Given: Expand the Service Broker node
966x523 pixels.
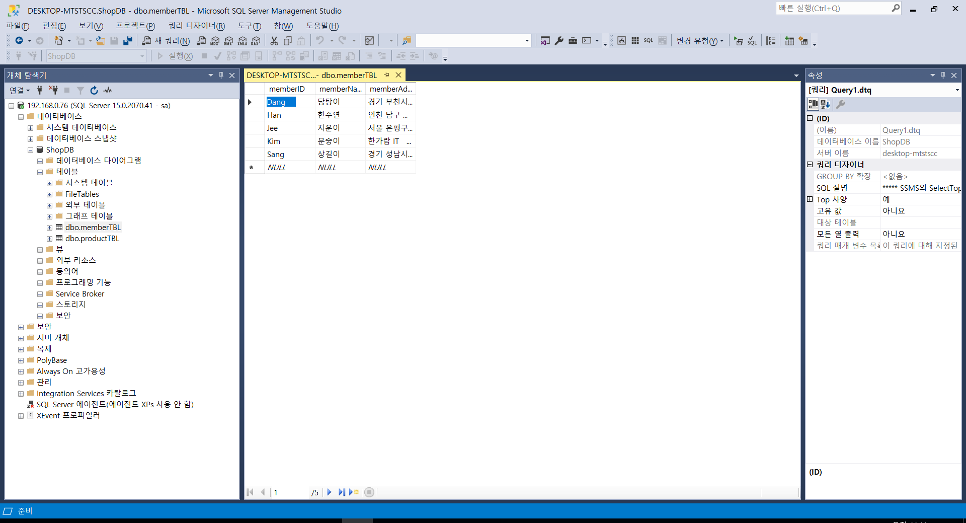Looking at the screenshot, I should coord(40,294).
